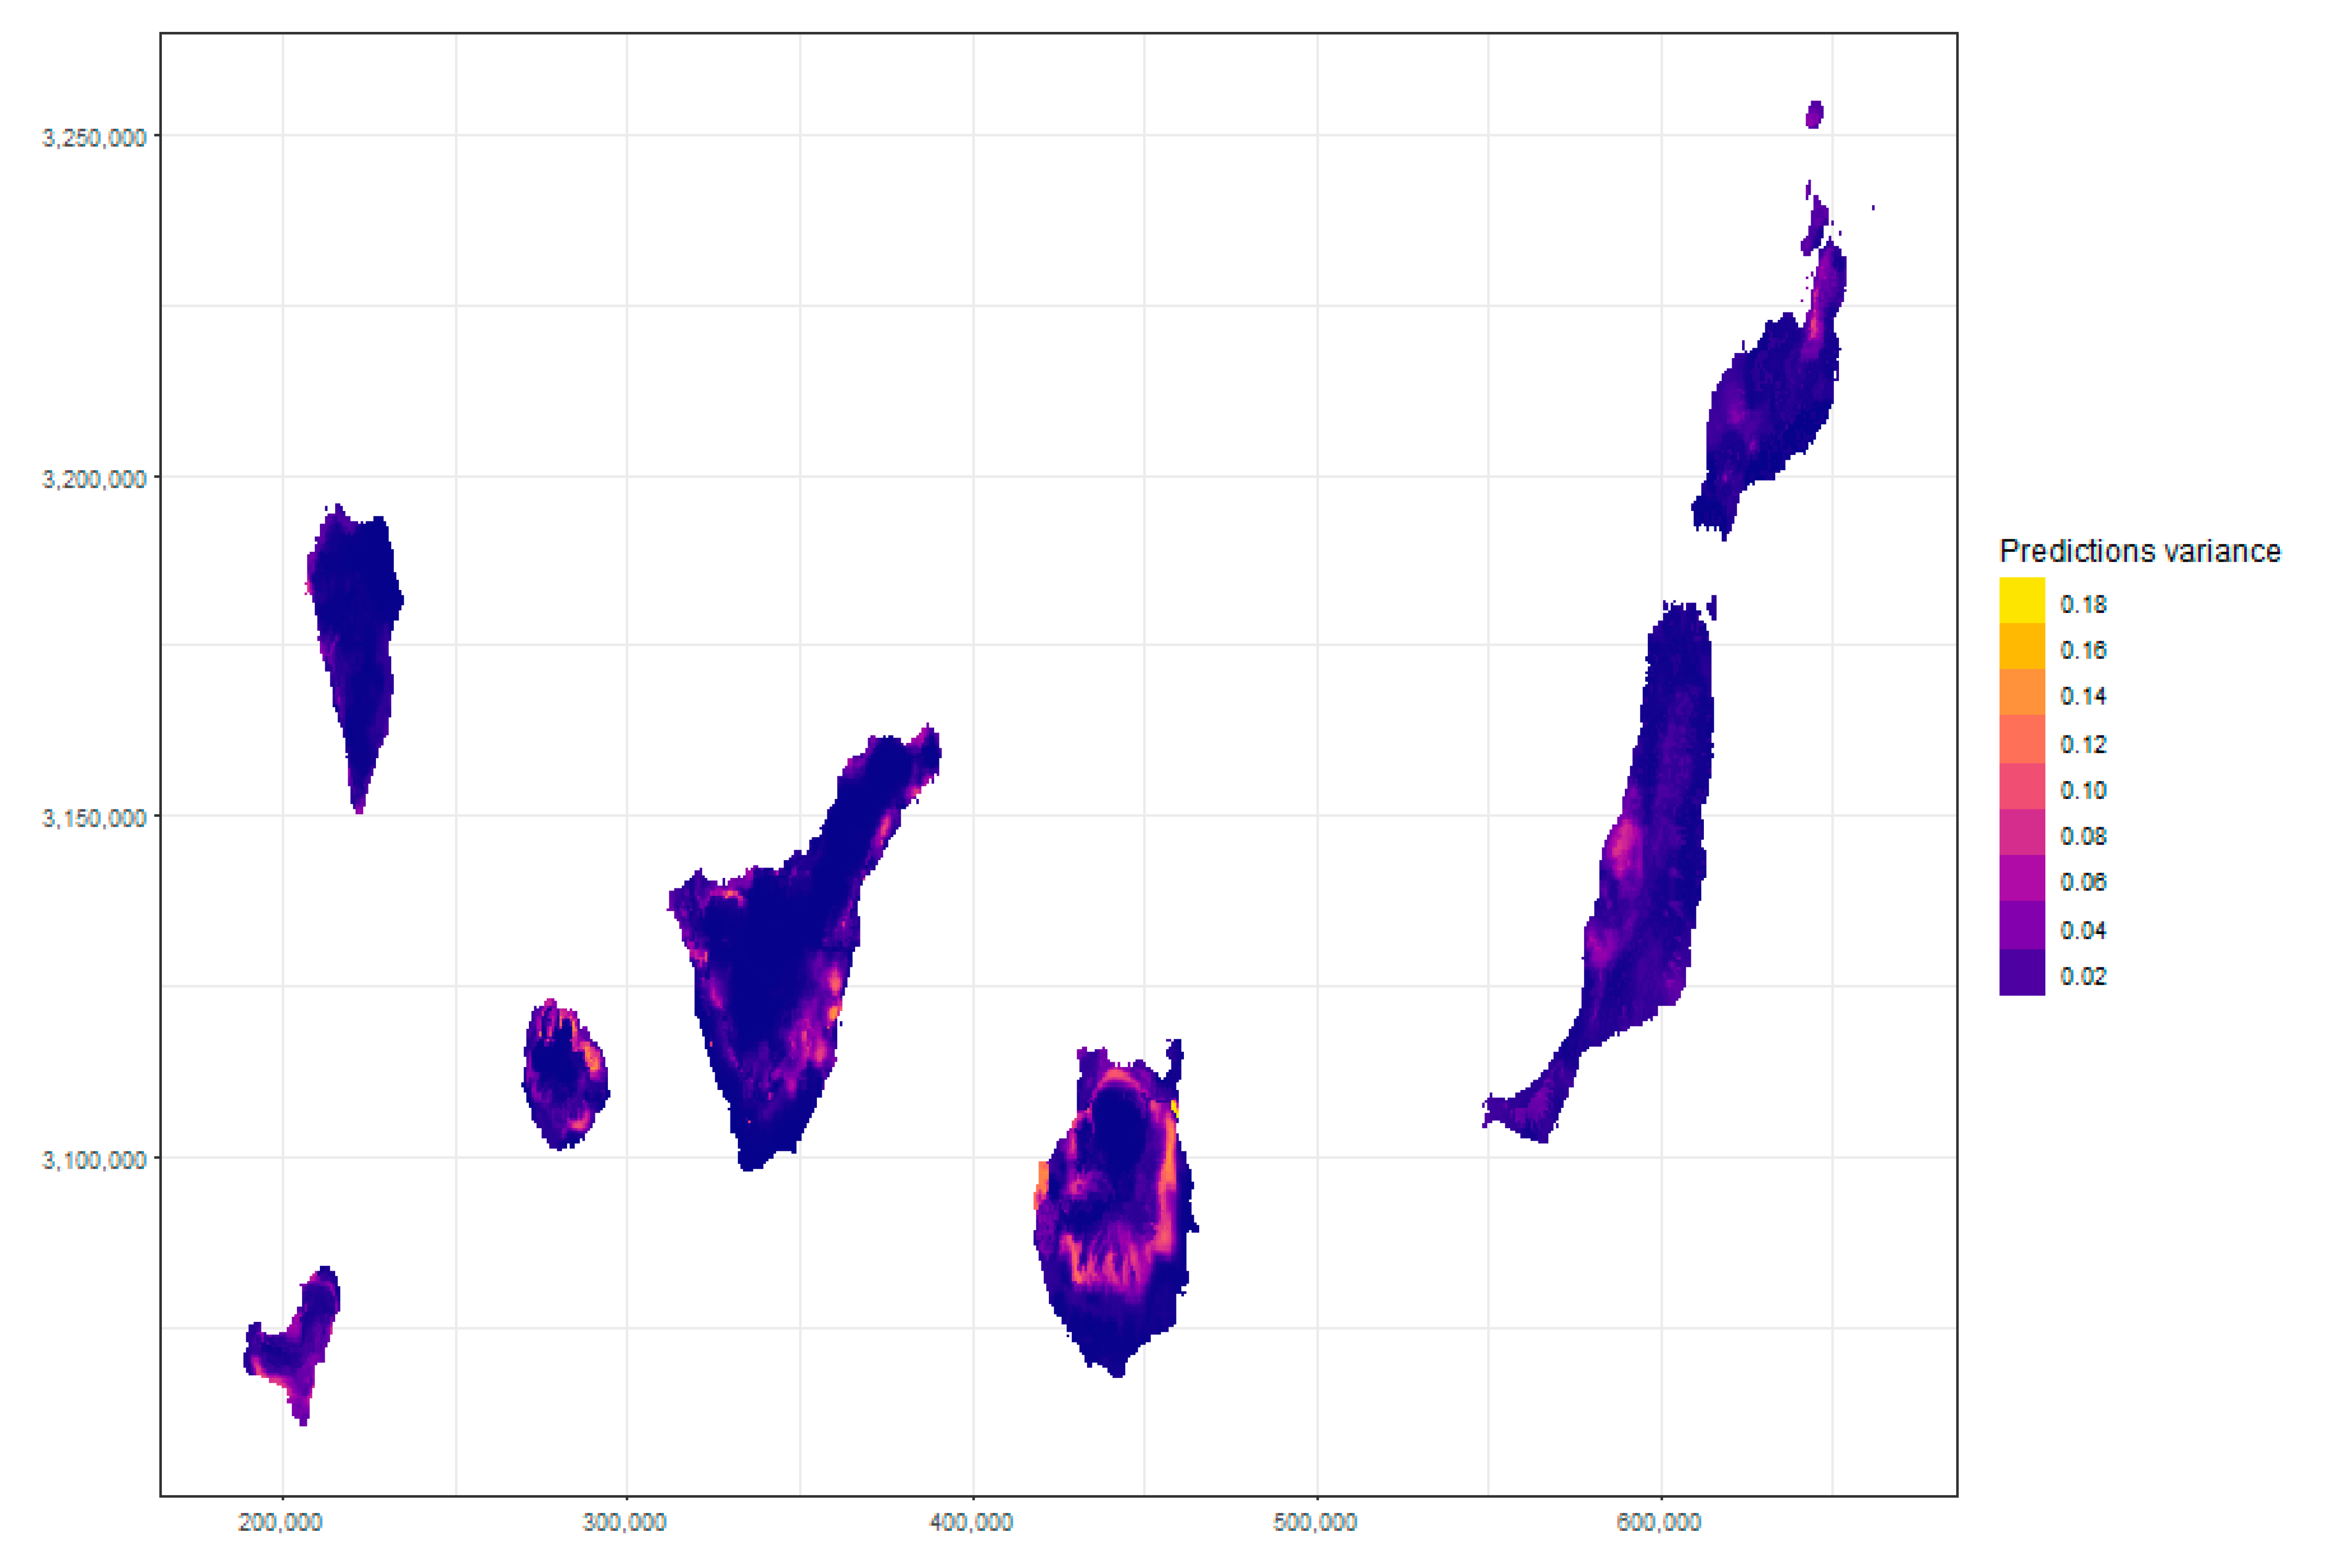Click the 500,000 x-axis label
The image size is (2327, 1568).
(x=1315, y=1522)
